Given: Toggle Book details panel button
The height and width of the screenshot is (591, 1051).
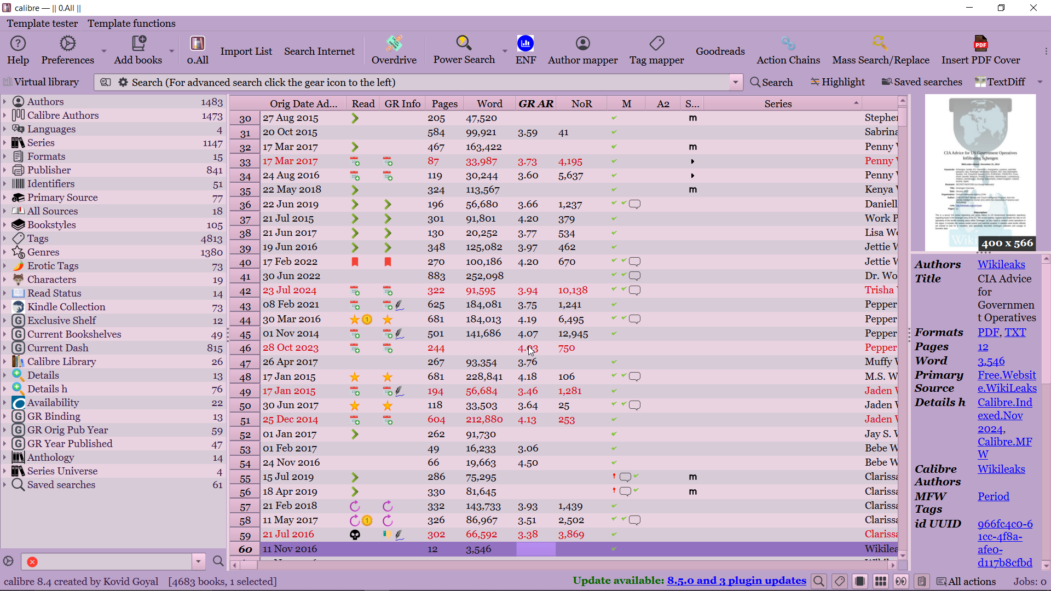Looking at the screenshot, I should click(x=922, y=582).
